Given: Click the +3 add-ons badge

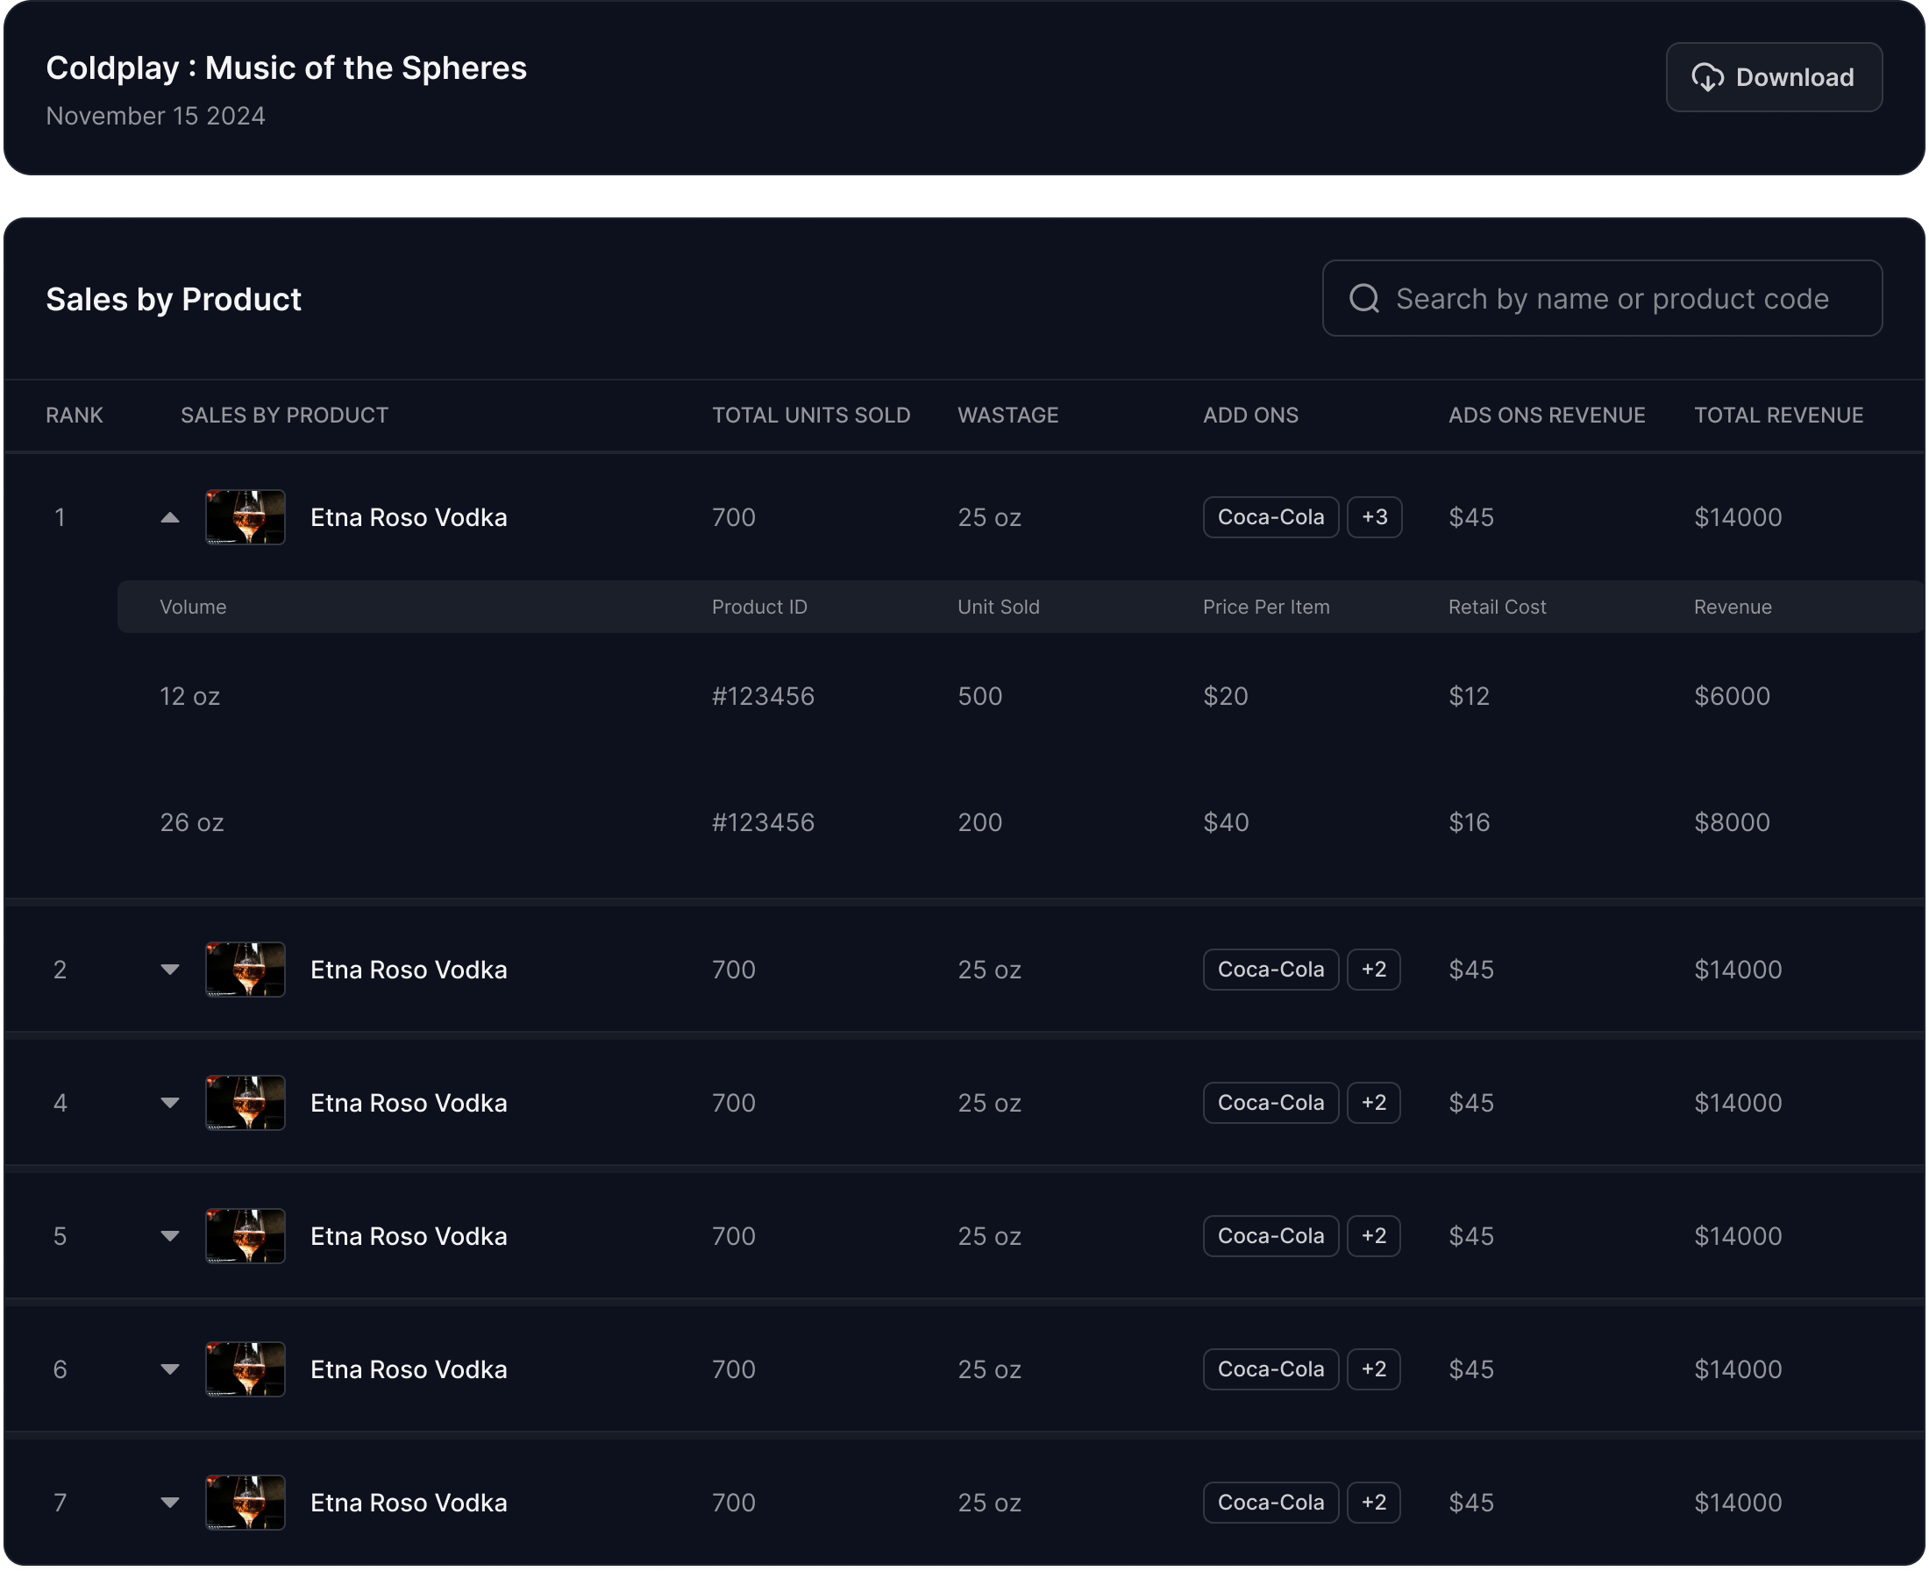Looking at the screenshot, I should tap(1373, 516).
